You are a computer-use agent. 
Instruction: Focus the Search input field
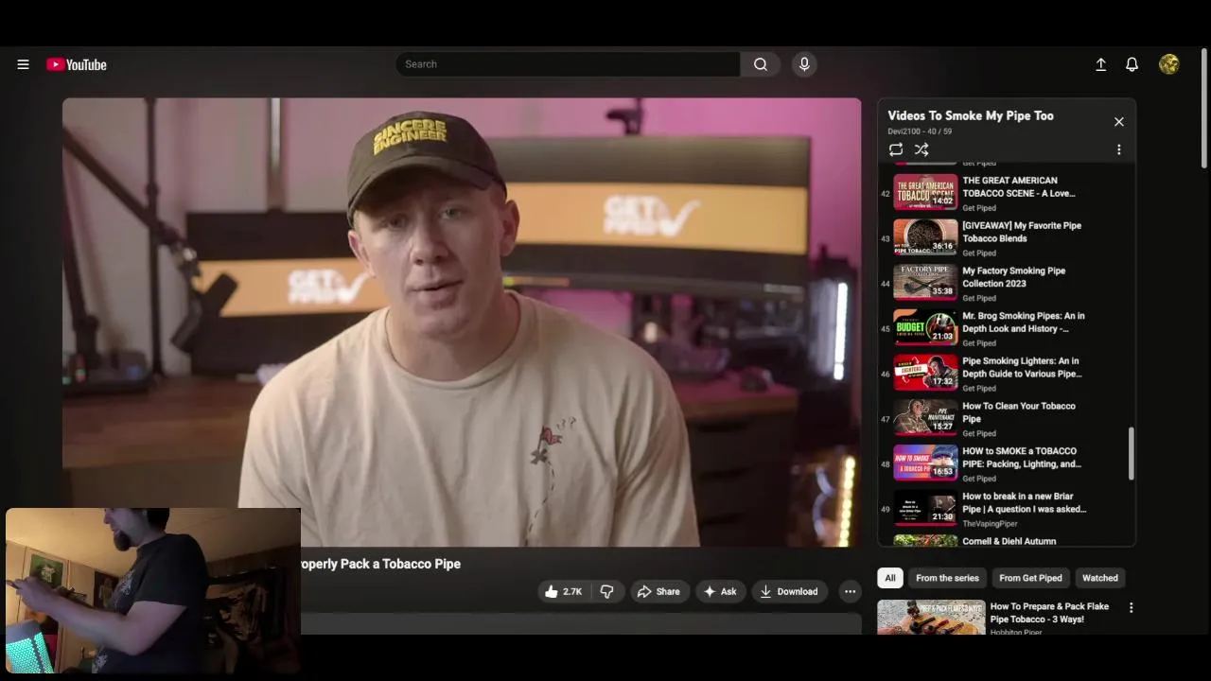coord(568,64)
